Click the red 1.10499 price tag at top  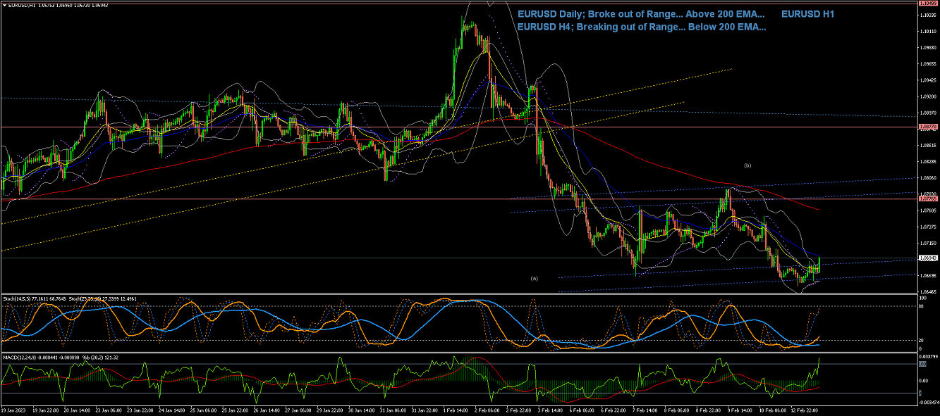927,3
